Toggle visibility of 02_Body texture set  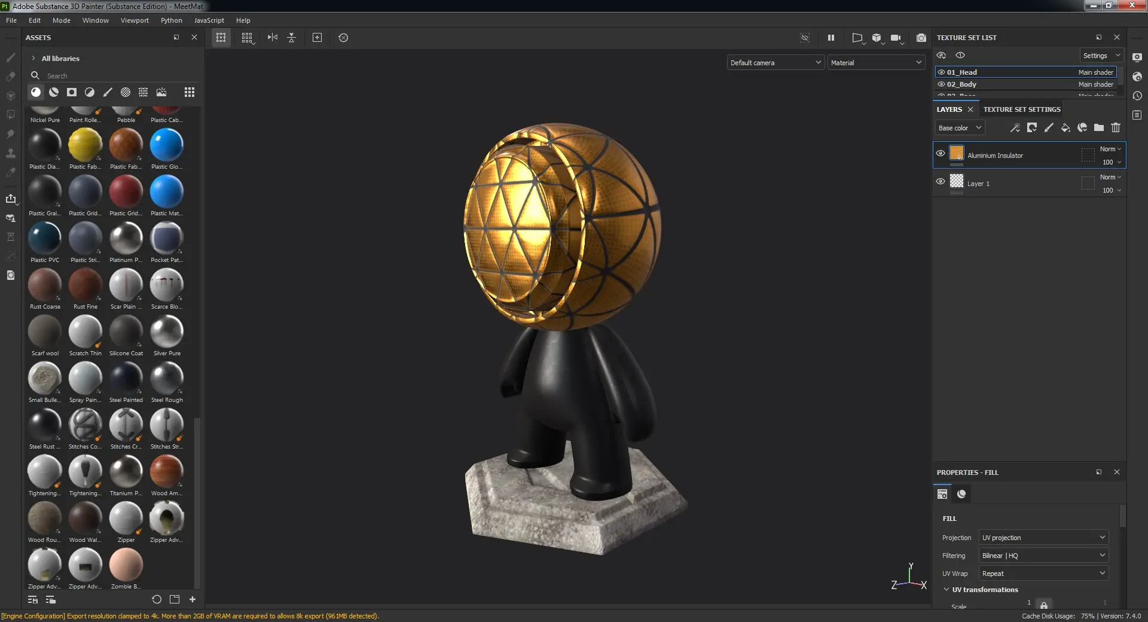coord(941,84)
